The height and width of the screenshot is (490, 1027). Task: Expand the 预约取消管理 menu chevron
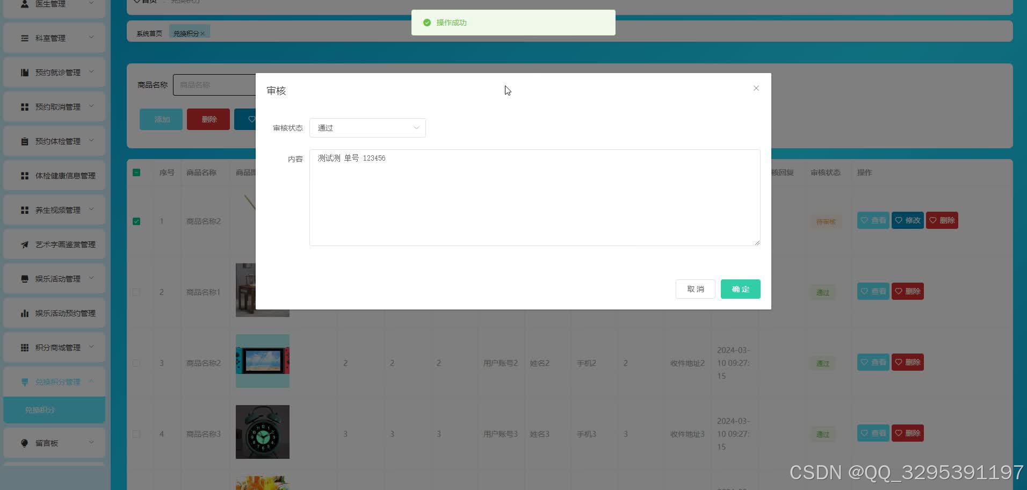pos(91,106)
